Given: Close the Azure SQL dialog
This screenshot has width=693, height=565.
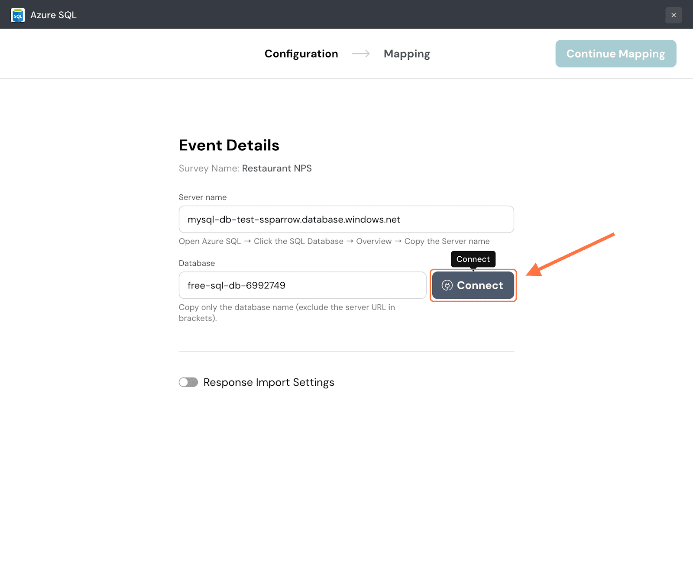Looking at the screenshot, I should [x=674, y=15].
